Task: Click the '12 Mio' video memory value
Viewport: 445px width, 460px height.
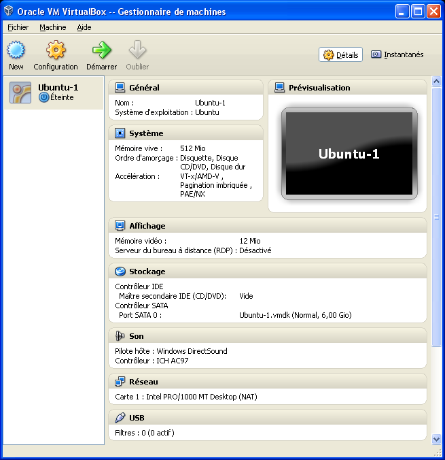Action: [x=250, y=241]
